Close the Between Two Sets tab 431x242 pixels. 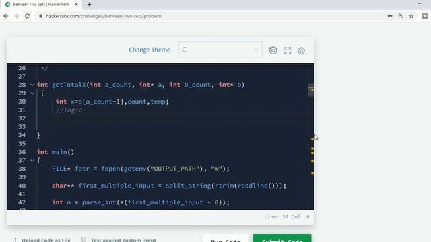pos(76,5)
